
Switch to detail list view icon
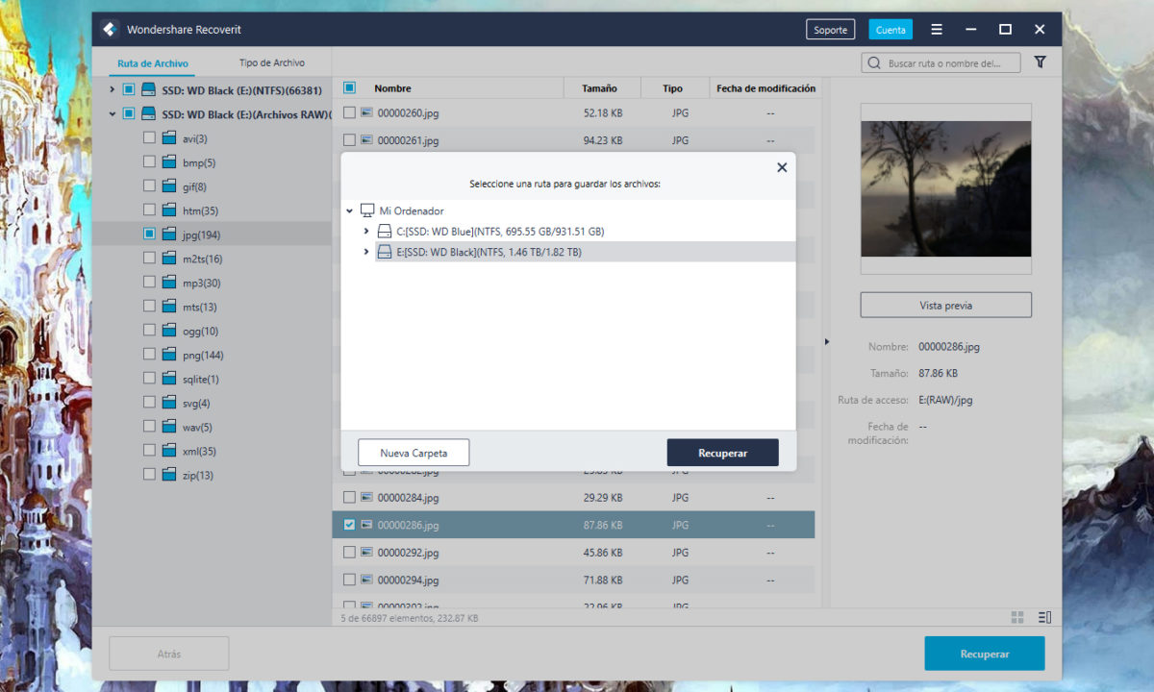coord(1045,617)
